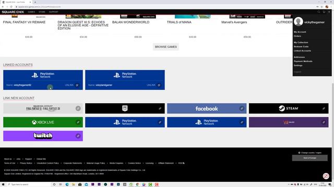Click the Windows taskbar search box
Viewport: 334px width, 187px height.
29,184
